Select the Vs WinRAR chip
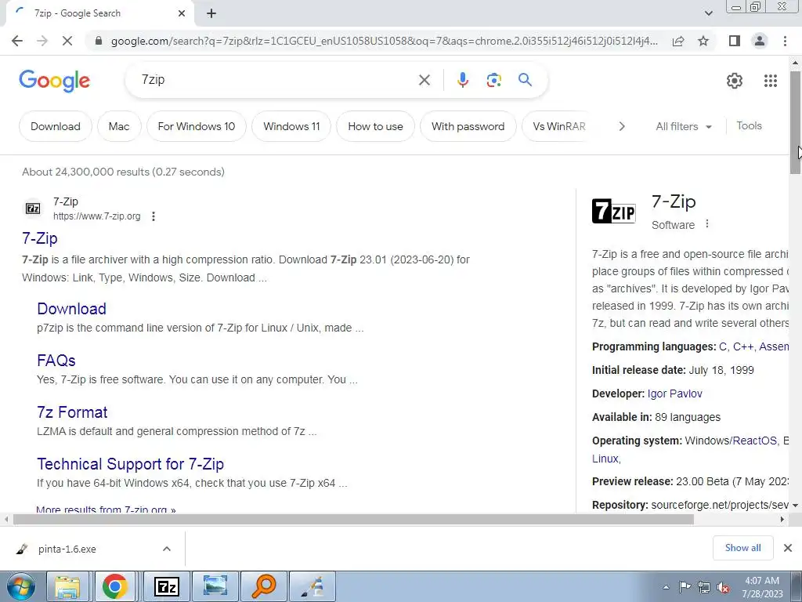This screenshot has width=802, height=602. tap(558, 126)
